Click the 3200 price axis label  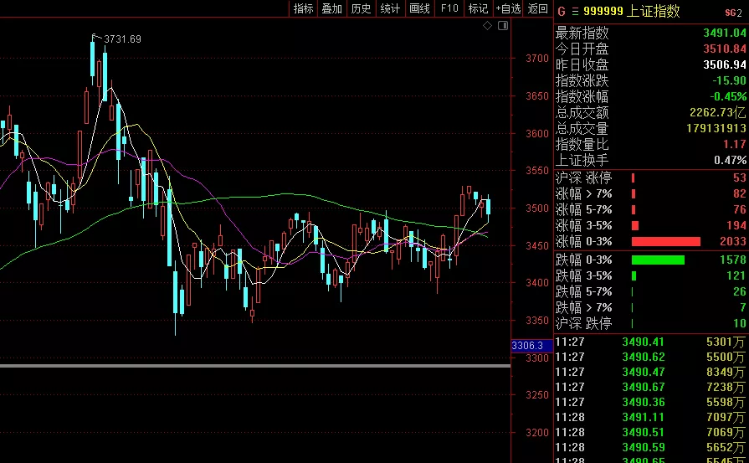pyautogui.click(x=537, y=432)
